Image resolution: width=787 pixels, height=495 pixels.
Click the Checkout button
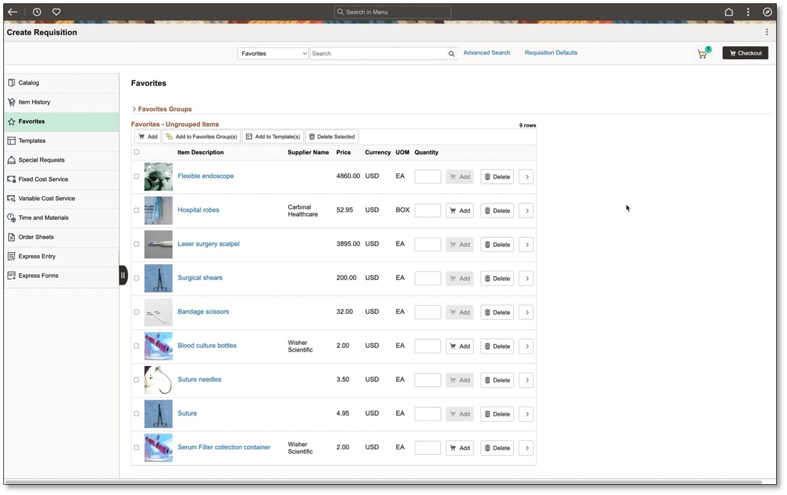coord(745,53)
